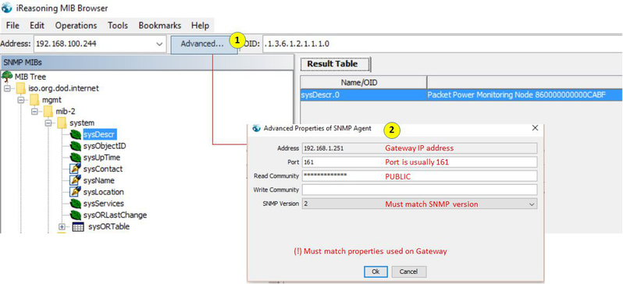Image resolution: width=623 pixels, height=284 pixels.
Task: Click the MIB Tree root icon
Action: (x=8, y=76)
